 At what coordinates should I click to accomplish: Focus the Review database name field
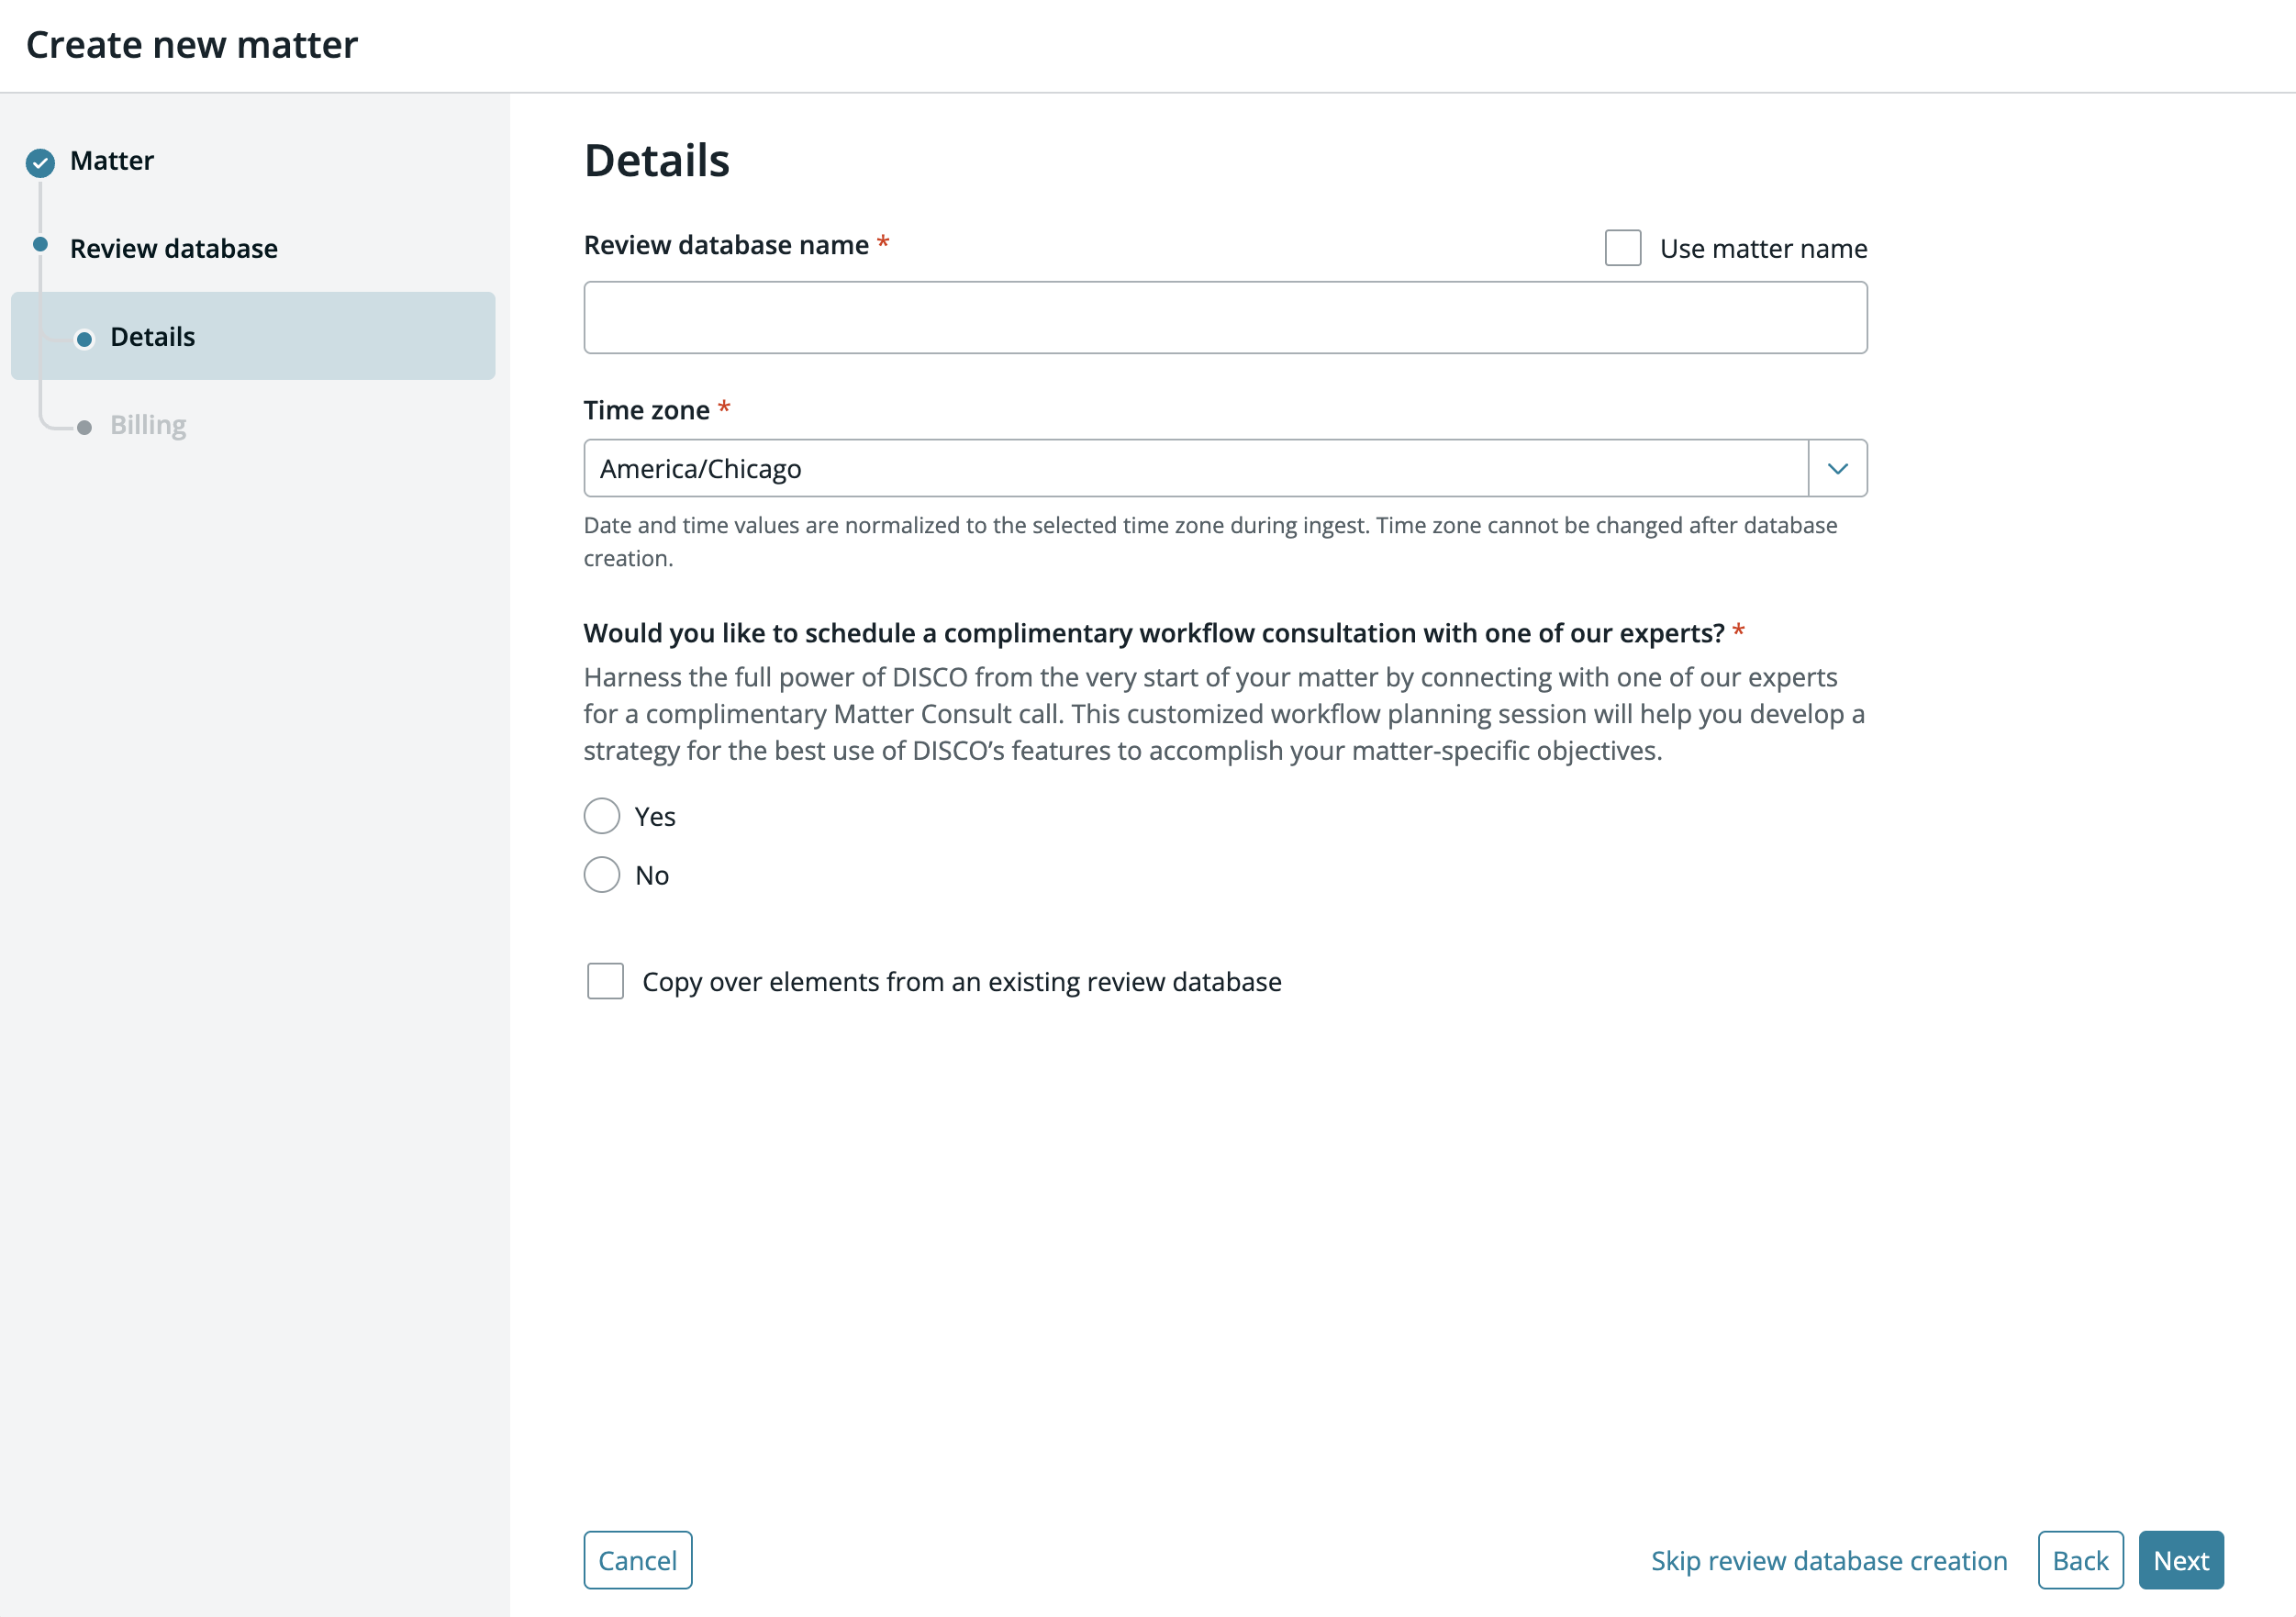(x=1225, y=318)
